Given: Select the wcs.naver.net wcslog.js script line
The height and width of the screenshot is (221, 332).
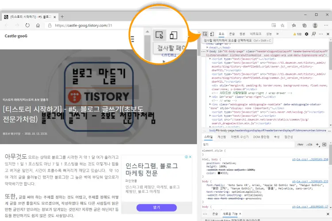Looking at the screenshot, I should pos(268,112).
